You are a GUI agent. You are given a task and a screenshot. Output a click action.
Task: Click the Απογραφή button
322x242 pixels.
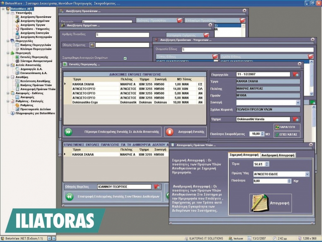point(270,203)
